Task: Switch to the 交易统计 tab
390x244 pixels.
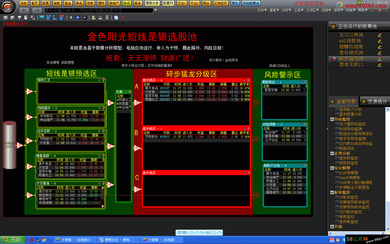Action: [375, 101]
